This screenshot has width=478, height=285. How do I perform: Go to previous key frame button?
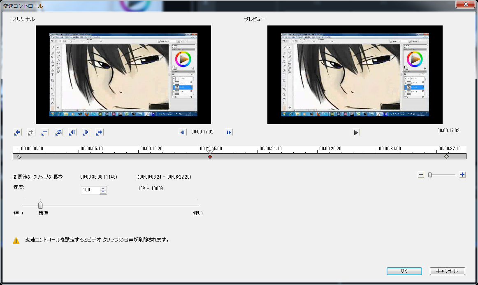[17, 132]
